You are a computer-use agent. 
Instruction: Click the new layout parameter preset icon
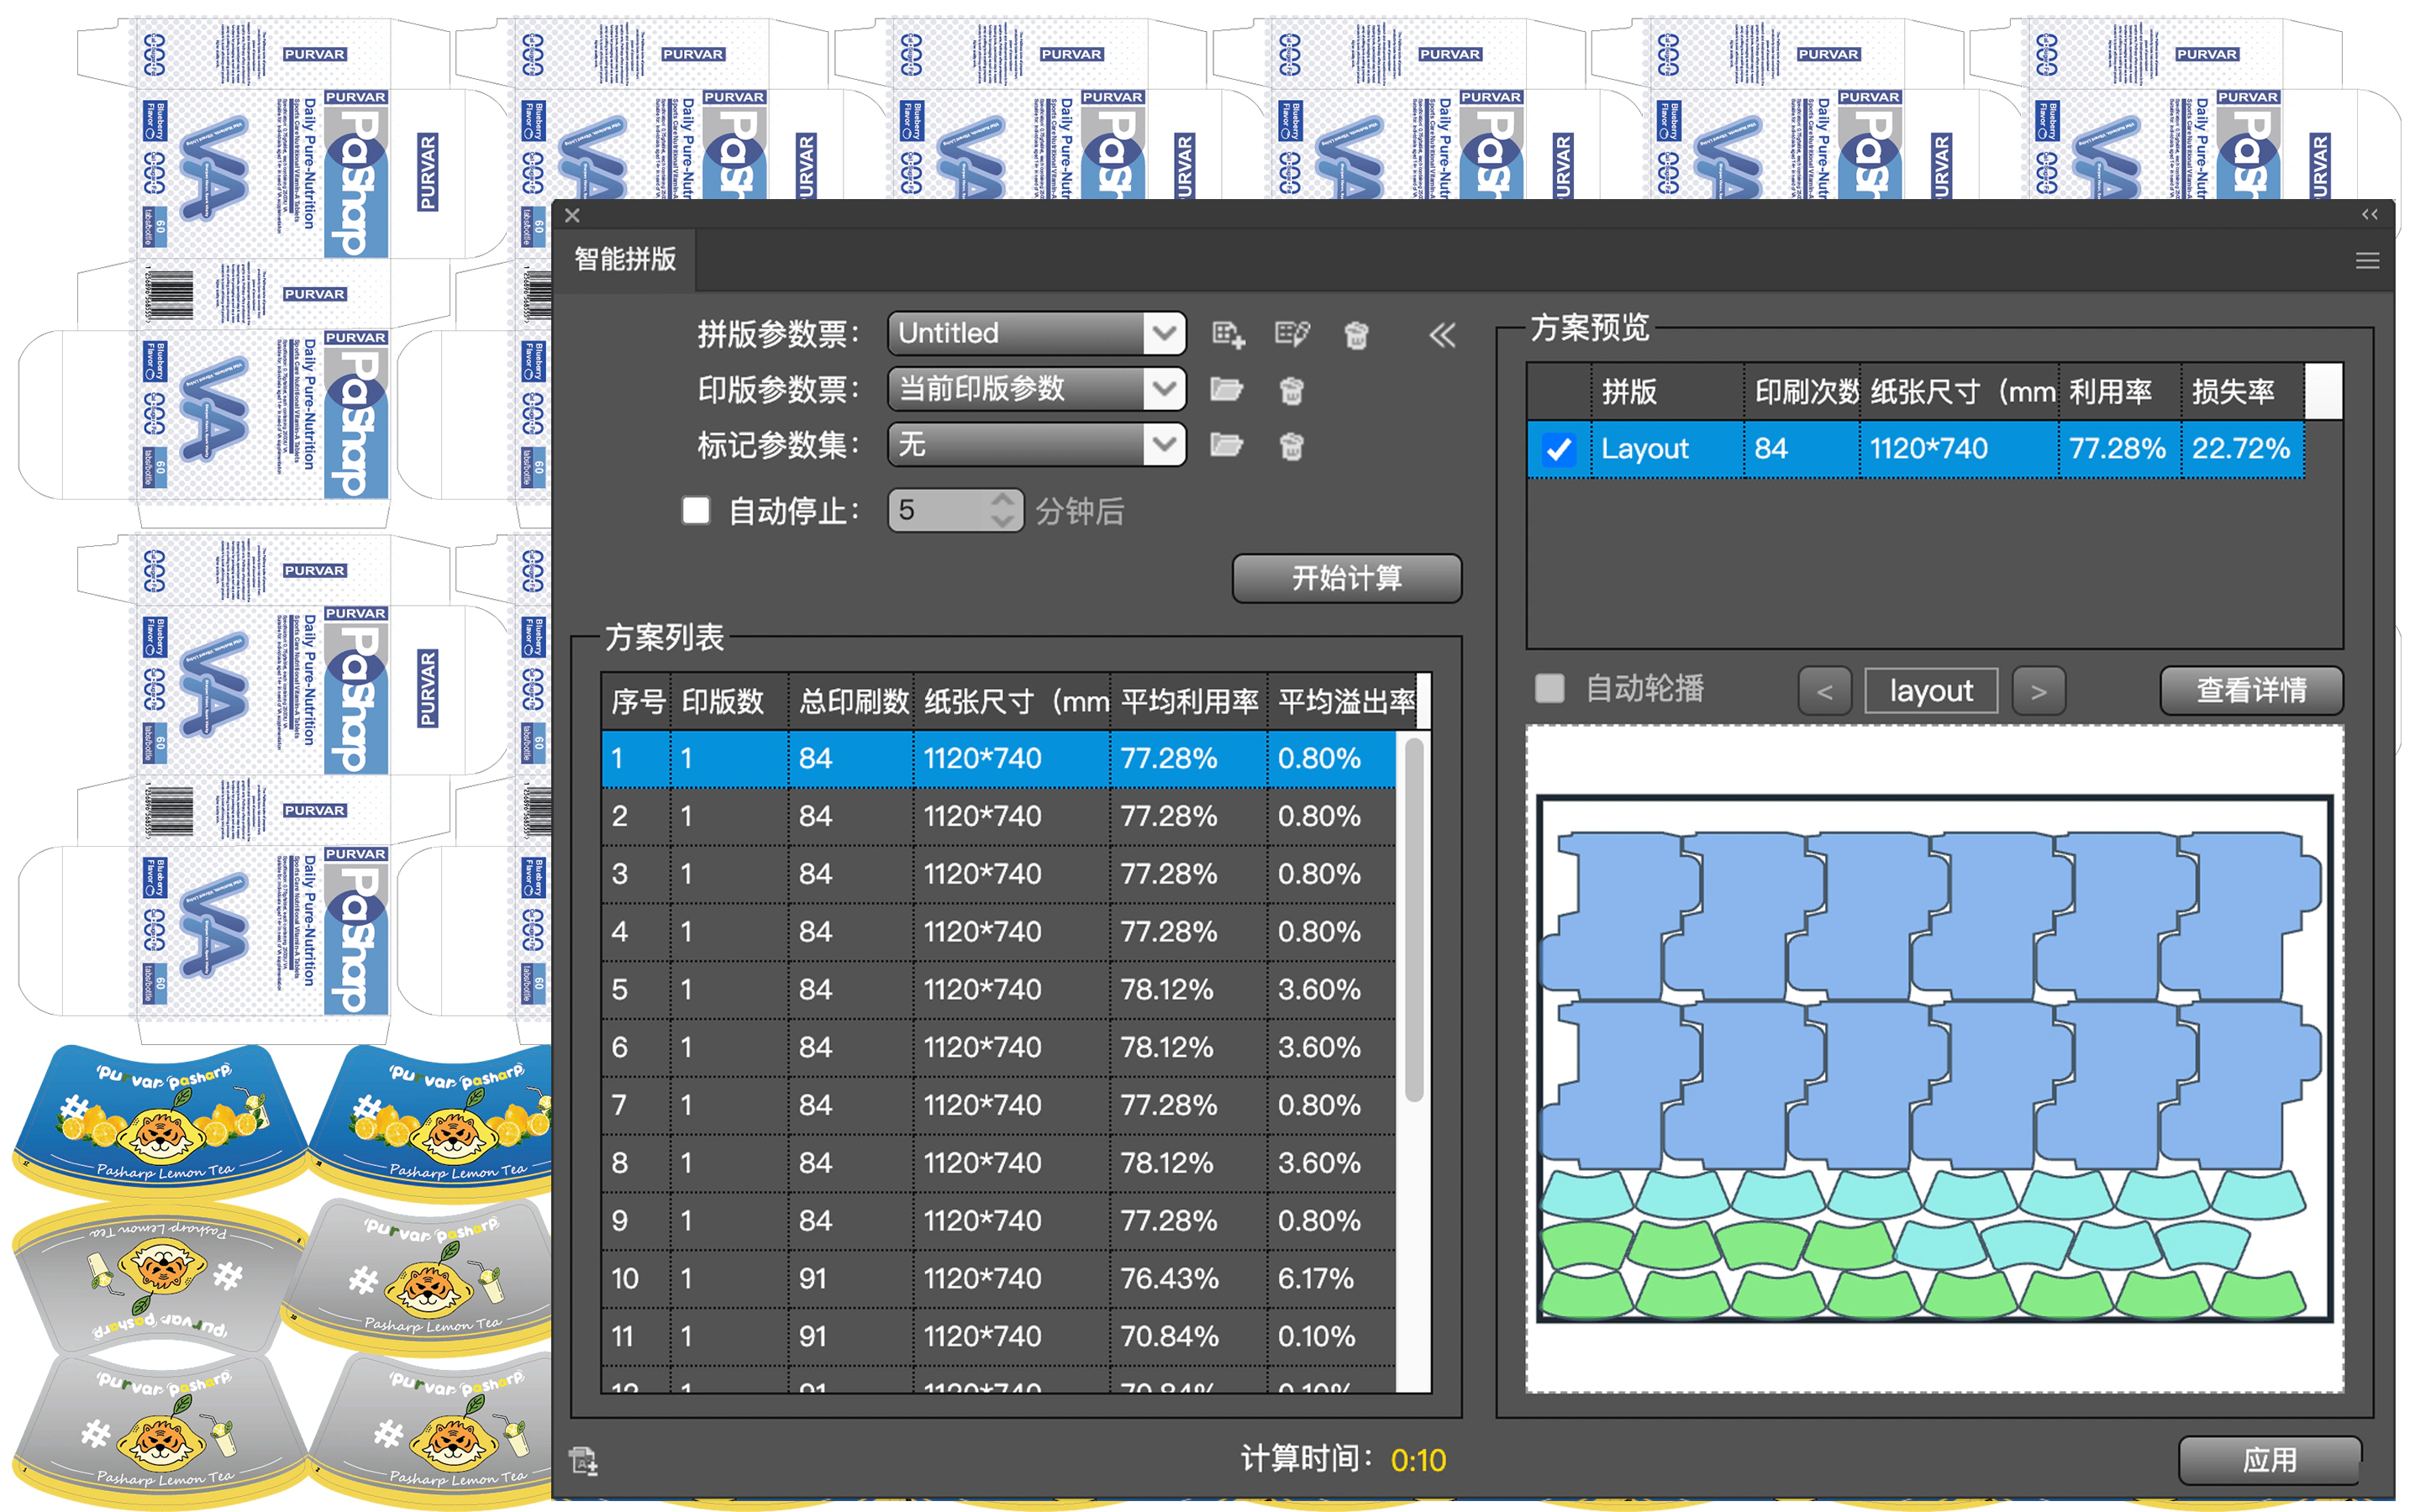[x=1228, y=334]
